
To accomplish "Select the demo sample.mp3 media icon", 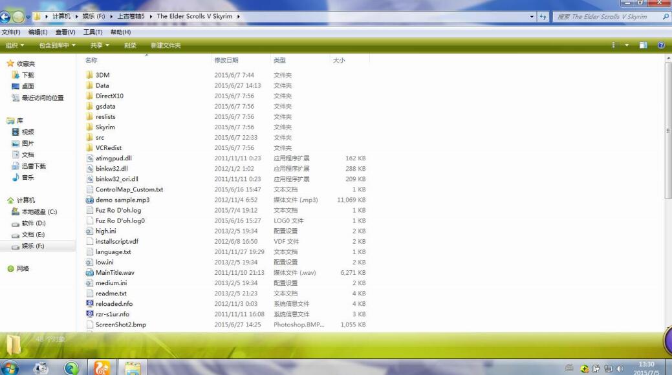I will tap(89, 200).
